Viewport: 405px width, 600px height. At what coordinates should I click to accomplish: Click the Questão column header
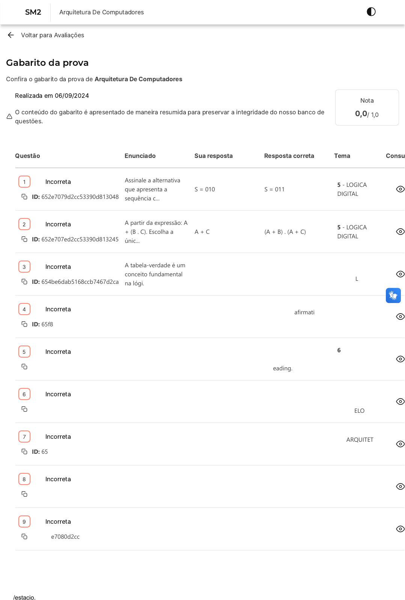(27, 156)
